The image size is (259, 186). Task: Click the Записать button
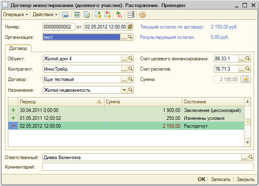pos(220,179)
